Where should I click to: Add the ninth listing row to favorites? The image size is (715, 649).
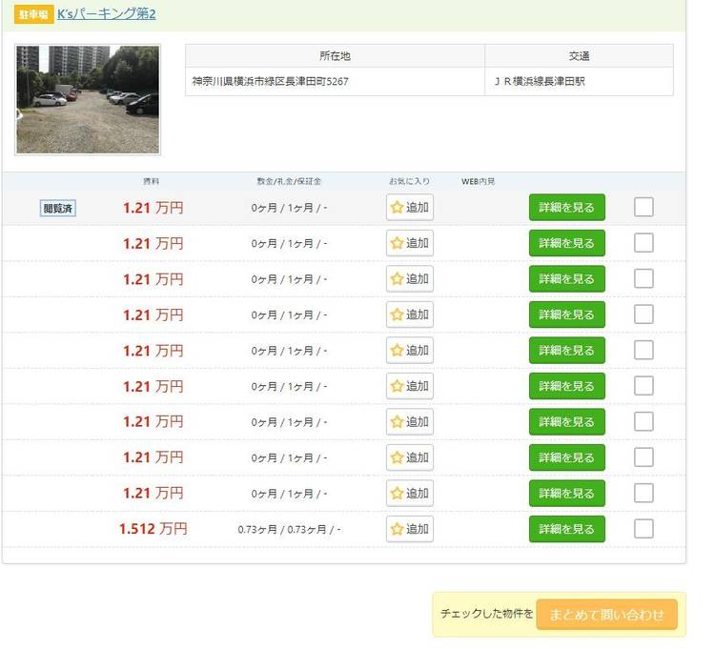(x=410, y=493)
